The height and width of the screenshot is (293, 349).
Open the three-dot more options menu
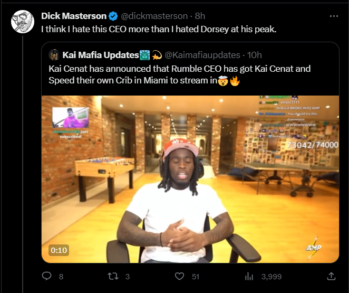coord(334,16)
